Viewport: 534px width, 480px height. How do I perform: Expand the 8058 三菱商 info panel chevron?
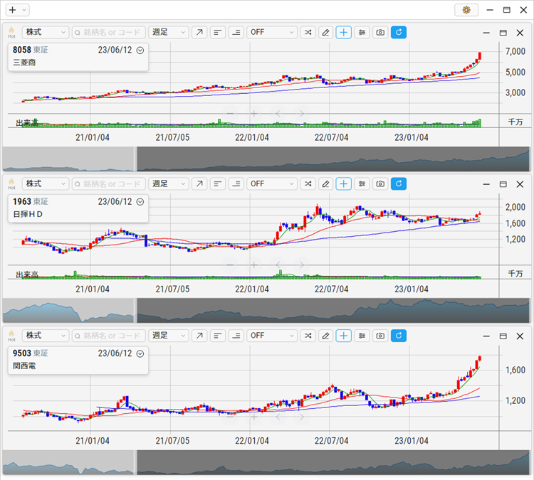(140, 50)
